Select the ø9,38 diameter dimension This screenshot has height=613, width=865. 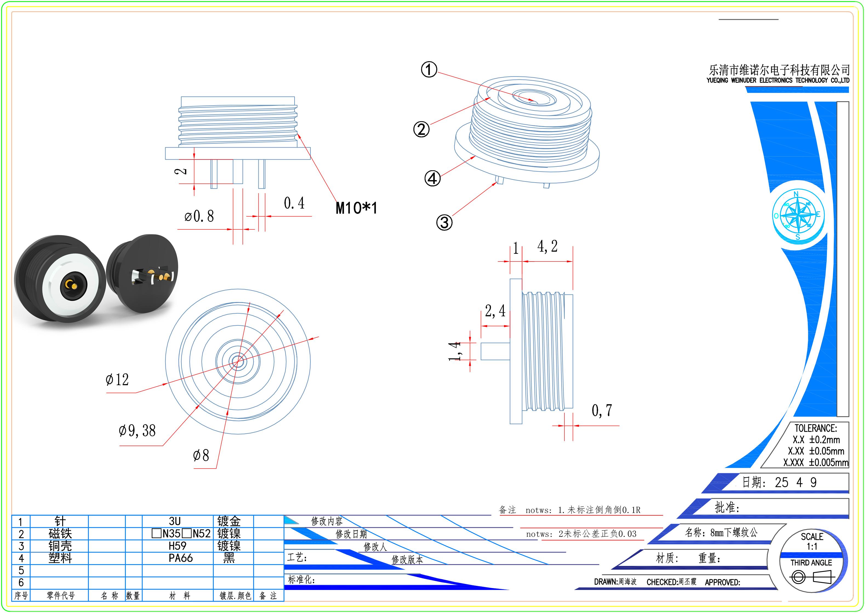[137, 431]
